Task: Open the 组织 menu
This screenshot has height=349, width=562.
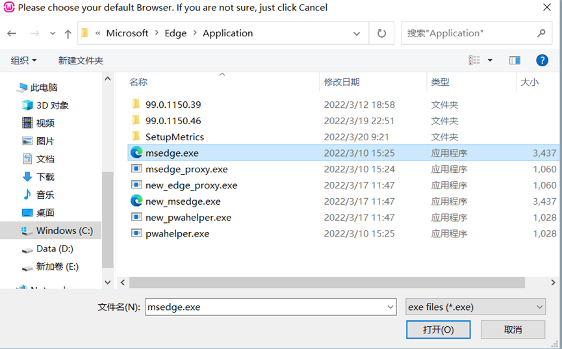Action: pos(23,60)
